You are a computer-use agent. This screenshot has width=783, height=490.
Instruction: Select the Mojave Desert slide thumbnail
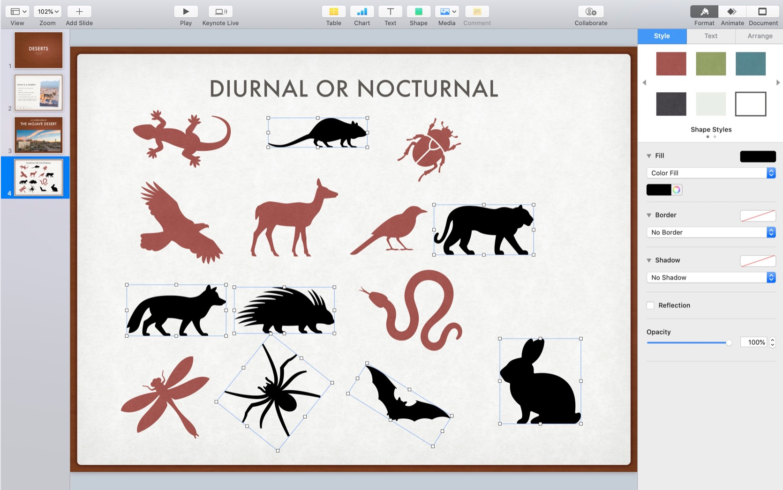[38, 135]
